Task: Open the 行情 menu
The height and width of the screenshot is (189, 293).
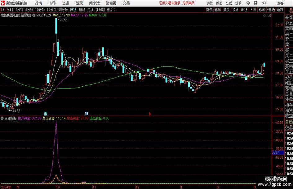Action: pyautogui.click(x=38, y=3)
